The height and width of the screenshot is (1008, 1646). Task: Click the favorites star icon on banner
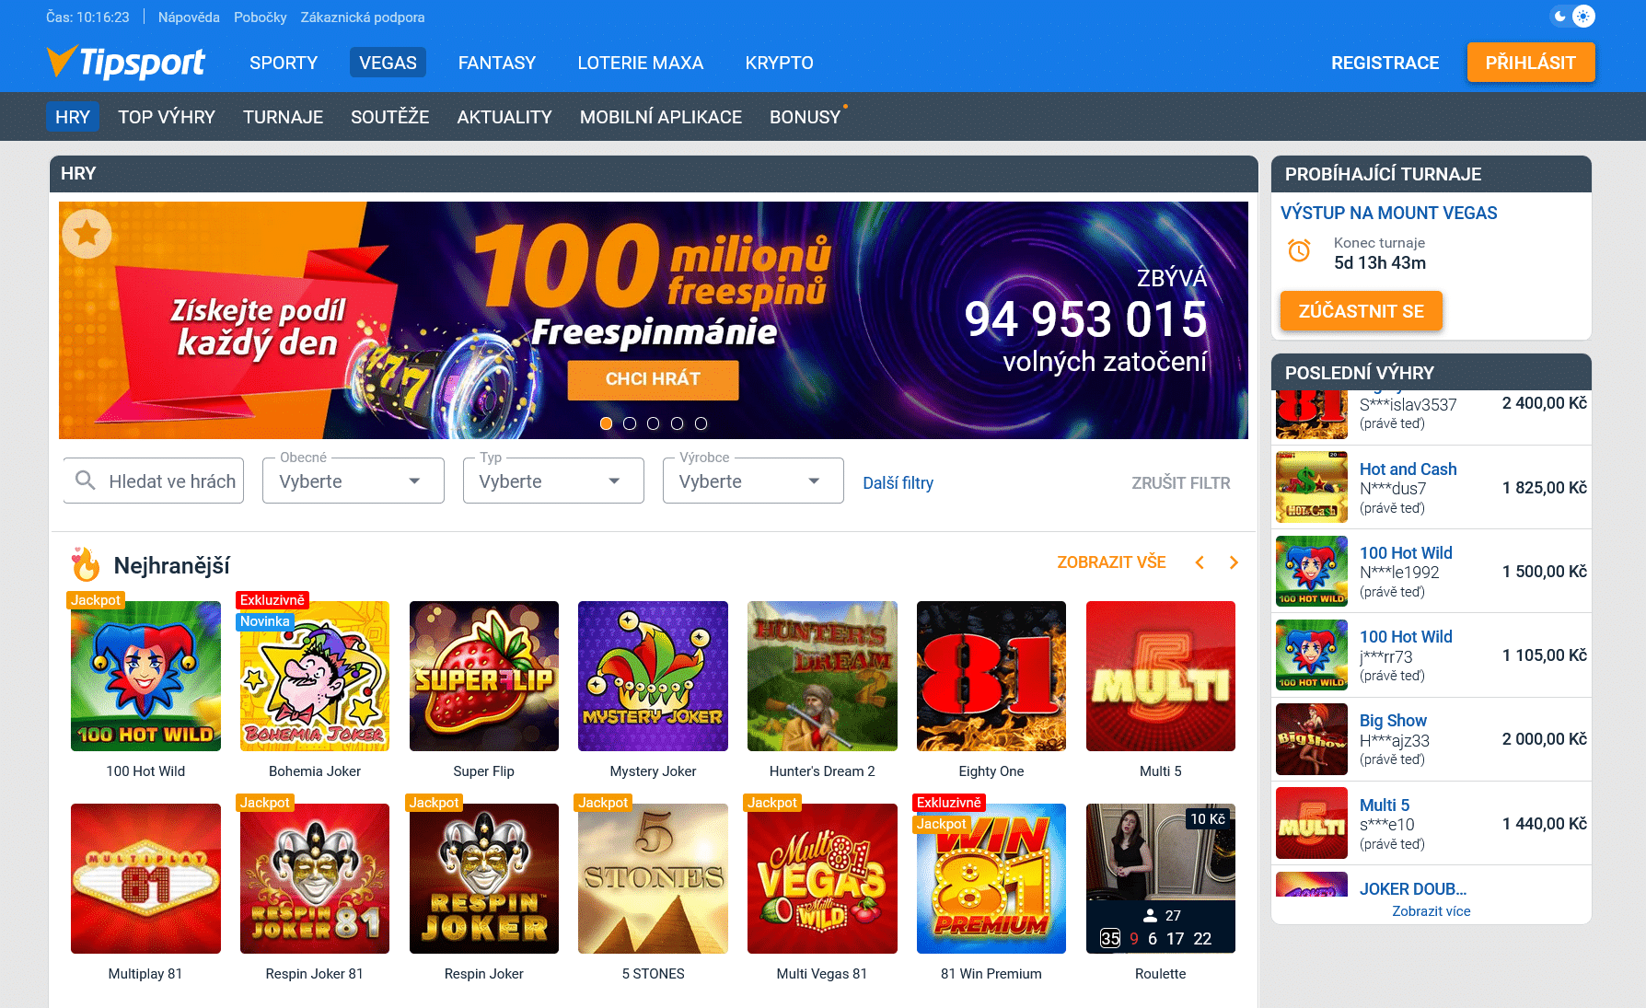point(87,233)
